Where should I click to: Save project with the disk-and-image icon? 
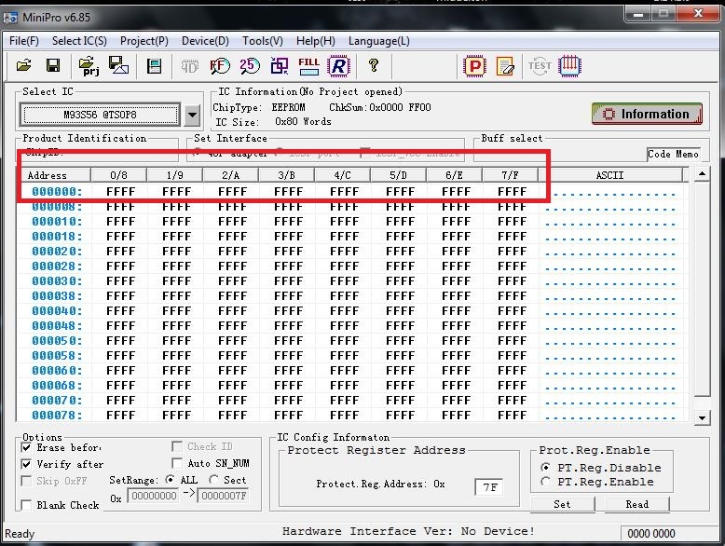pyautogui.click(x=119, y=65)
